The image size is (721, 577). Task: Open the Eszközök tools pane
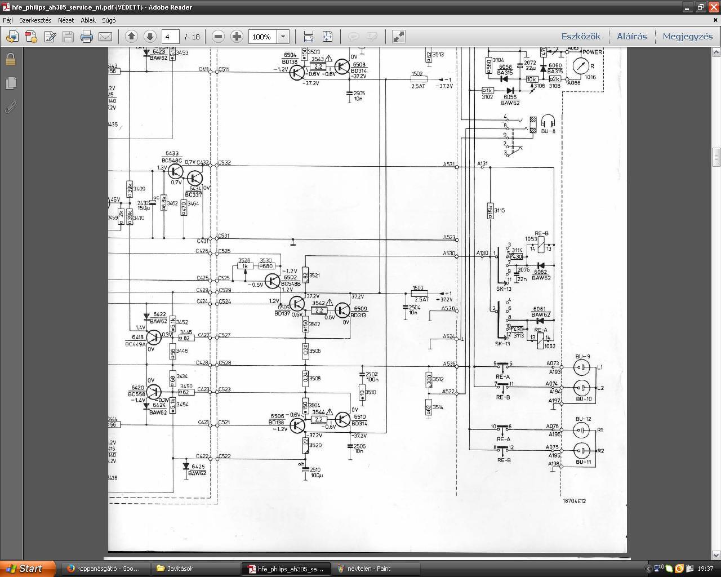point(581,37)
